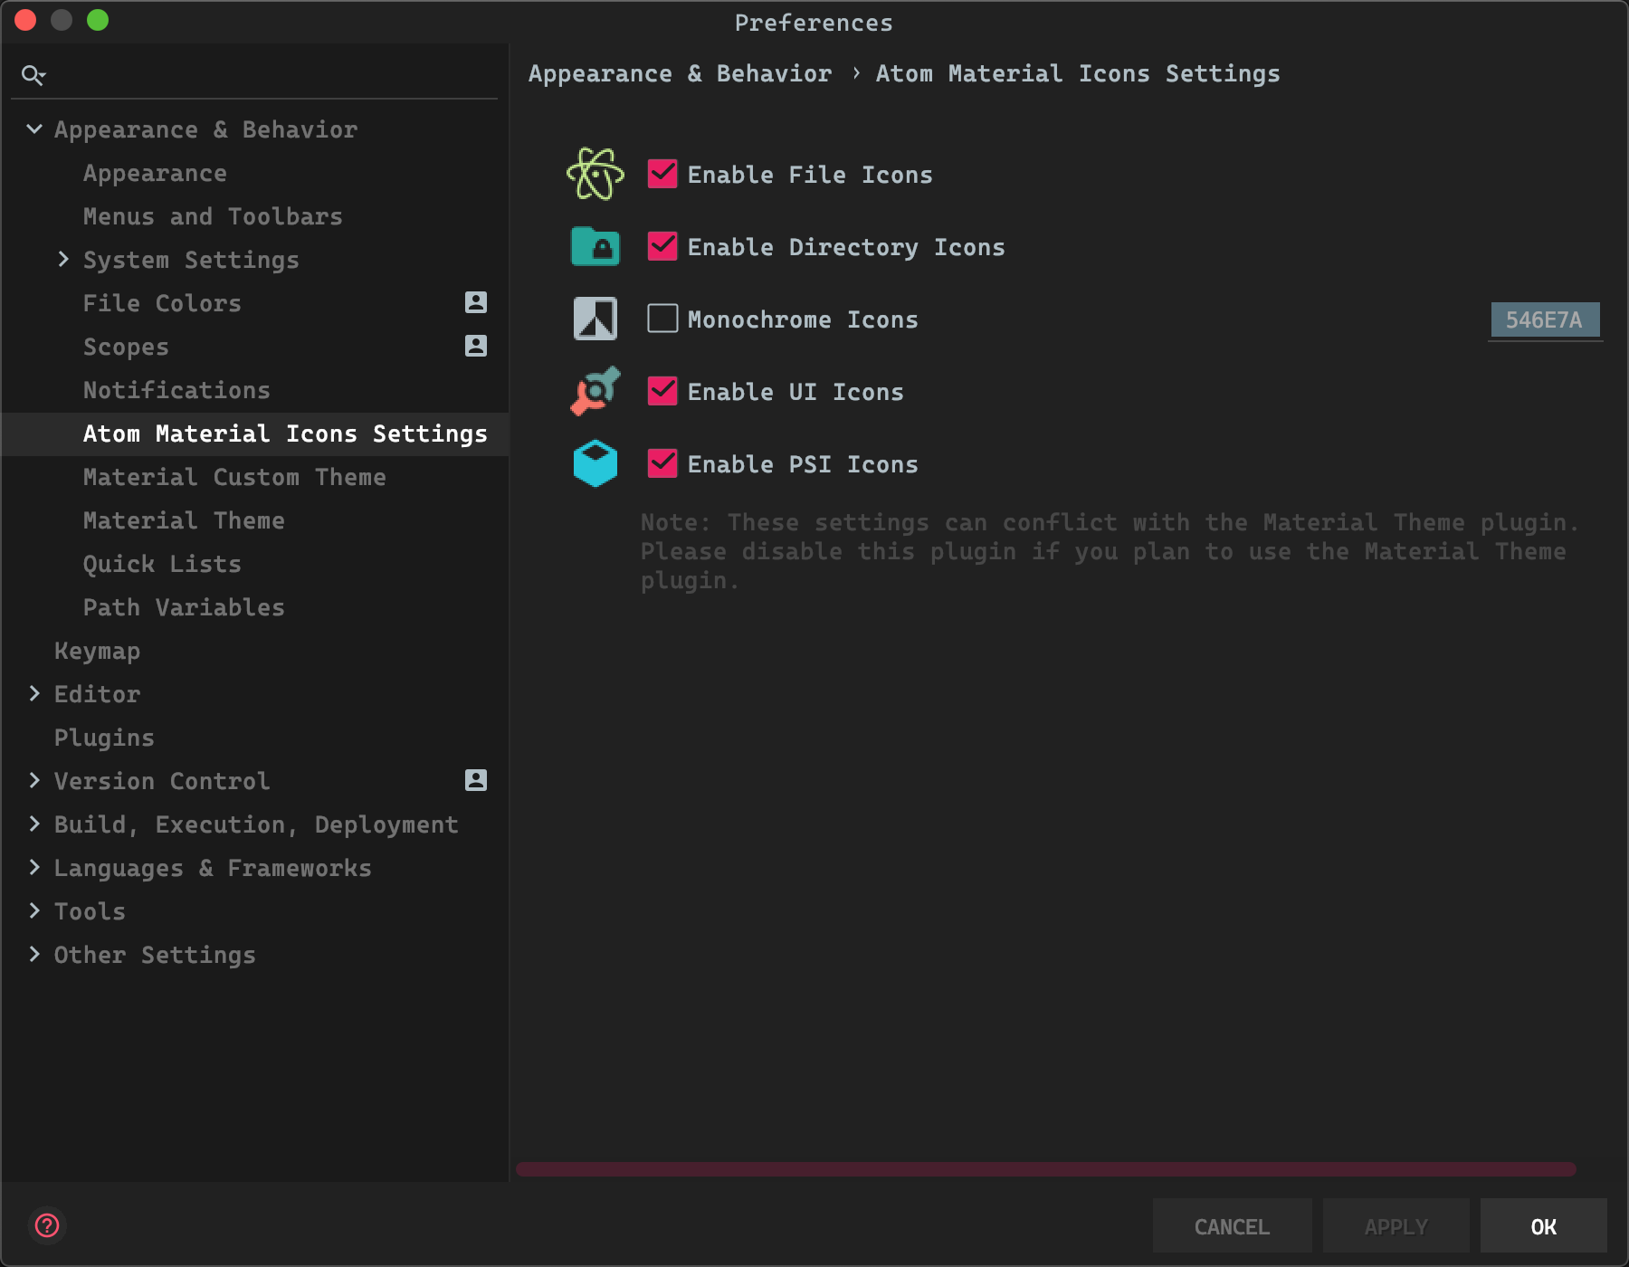This screenshot has width=1629, height=1267.
Task: Open the help question mark icon
Action: (x=45, y=1226)
